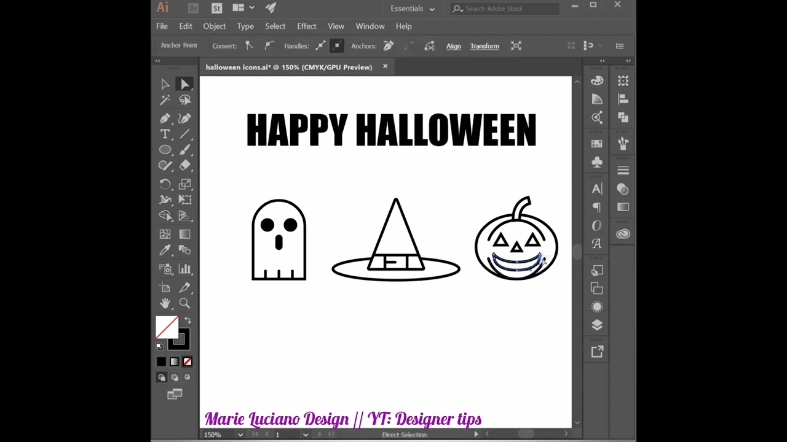The height and width of the screenshot is (442, 787).
Task: Set paint mode to Color
Action: click(x=161, y=362)
